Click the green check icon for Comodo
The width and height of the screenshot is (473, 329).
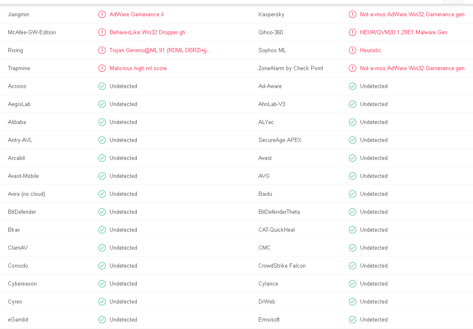tap(102, 266)
